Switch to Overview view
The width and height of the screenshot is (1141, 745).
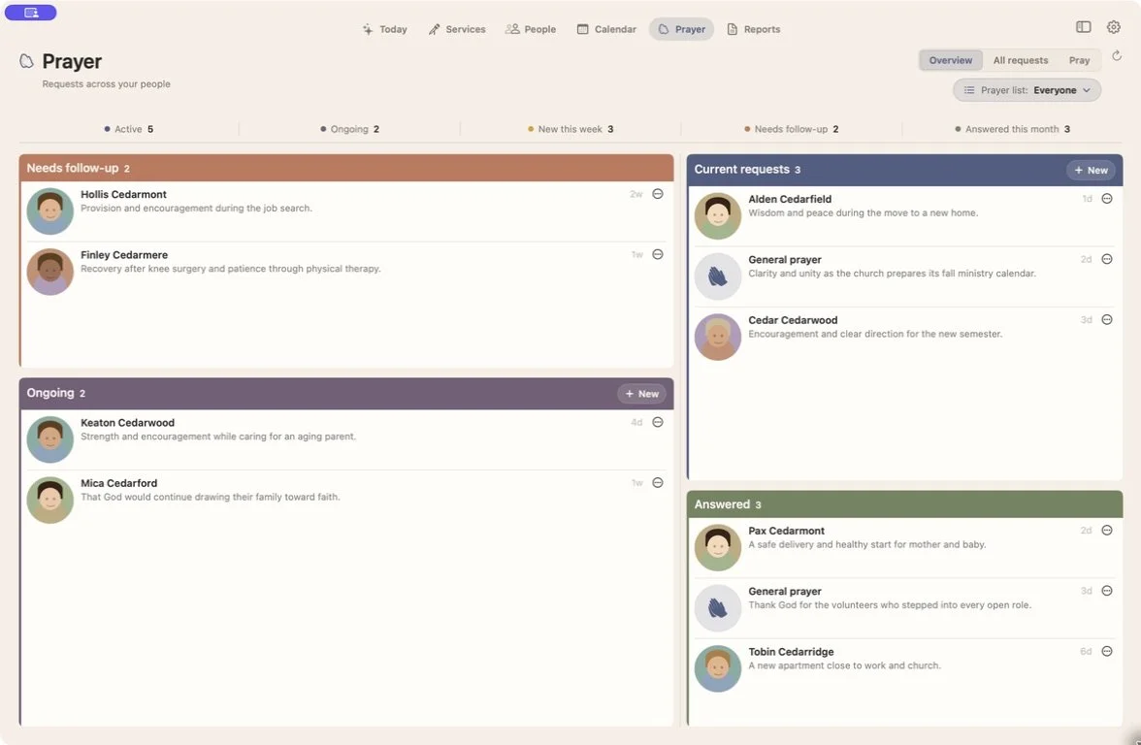[x=950, y=60]
